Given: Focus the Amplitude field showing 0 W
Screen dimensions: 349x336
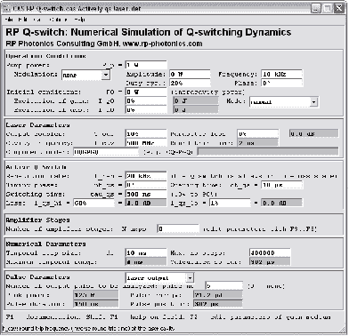Looking at the screenshot, I should [190, 74].
